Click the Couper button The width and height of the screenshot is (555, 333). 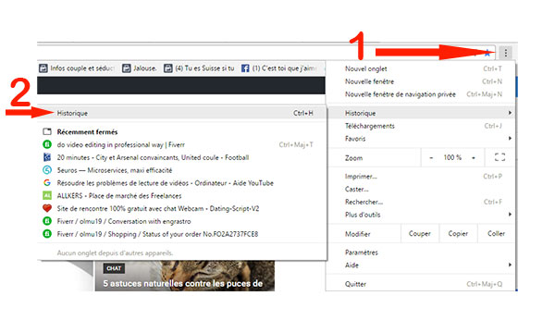(x=420, y=233)
